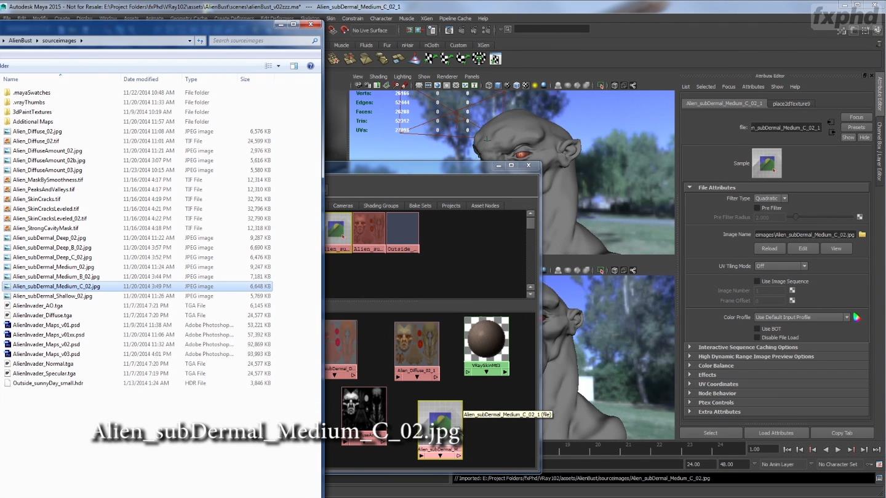Enable the Use BOT checkbox

tap(757, 329)
